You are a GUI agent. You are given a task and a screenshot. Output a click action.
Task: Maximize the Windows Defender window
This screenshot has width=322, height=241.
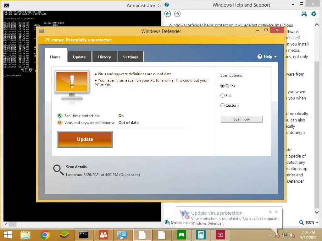coord(266,30)
